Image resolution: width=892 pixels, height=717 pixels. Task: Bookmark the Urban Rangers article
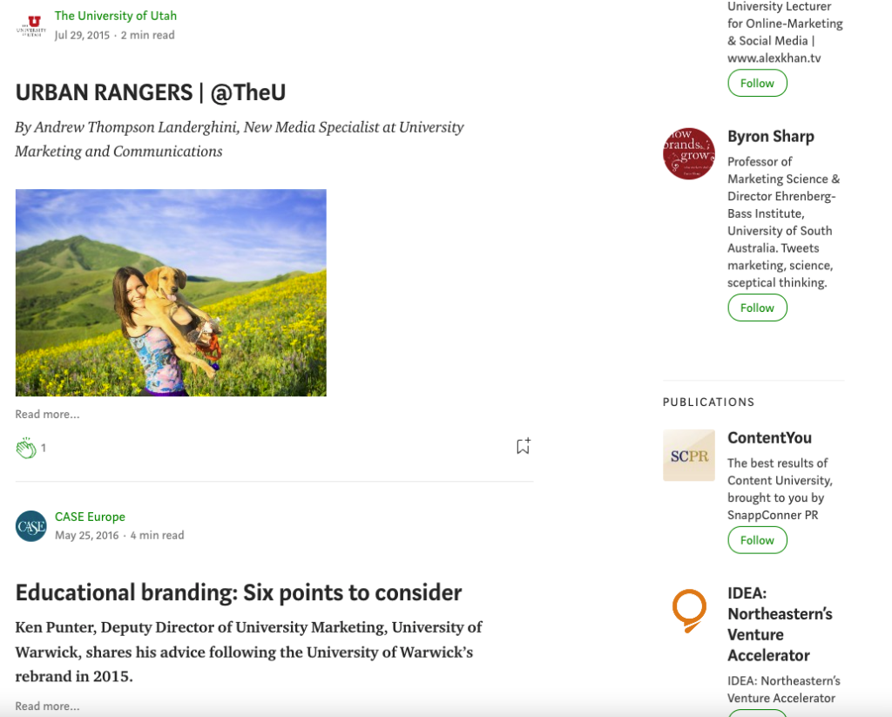(522, 445)
